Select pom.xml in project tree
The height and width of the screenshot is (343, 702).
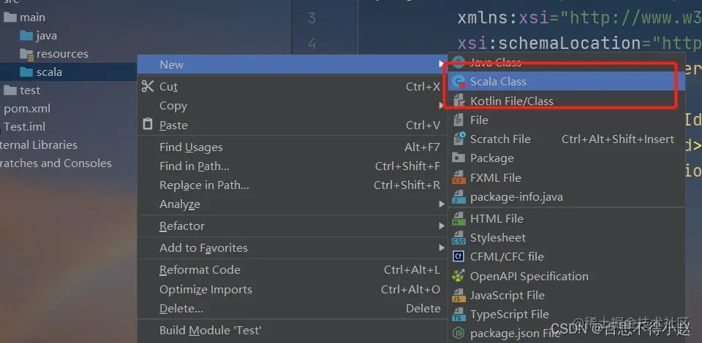point(27,109)
